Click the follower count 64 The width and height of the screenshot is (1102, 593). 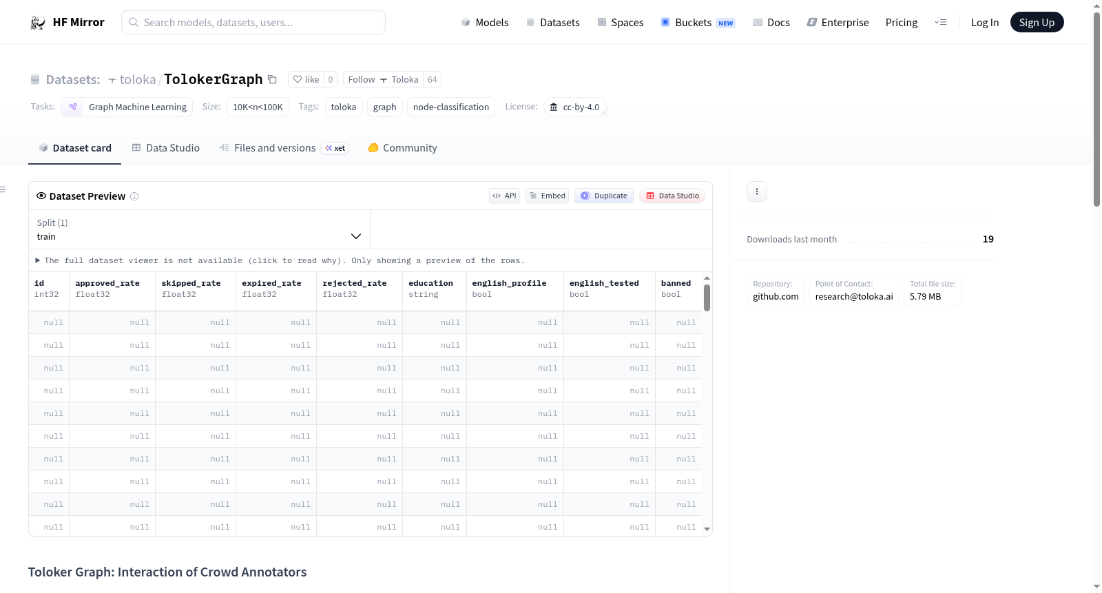click(x=433, y=79)
